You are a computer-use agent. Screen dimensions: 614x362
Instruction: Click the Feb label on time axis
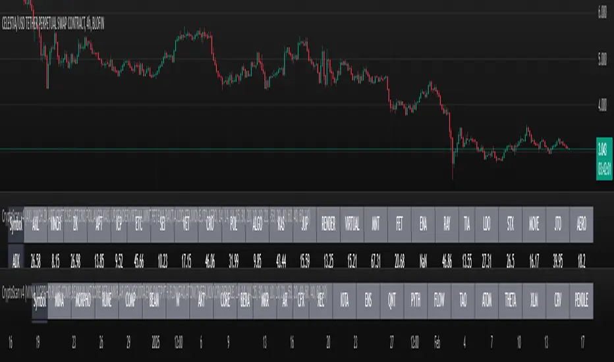[x=437, y=343]
